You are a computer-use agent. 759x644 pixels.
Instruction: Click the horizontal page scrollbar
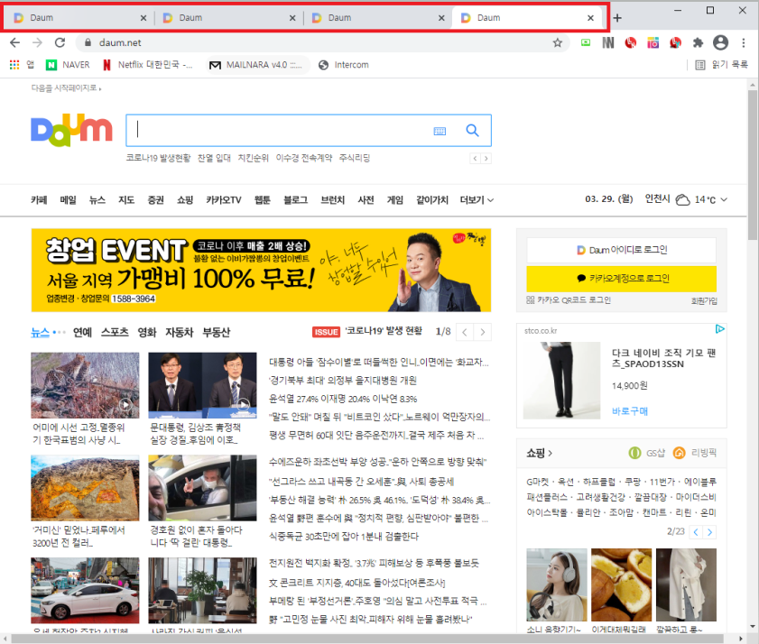pos(368,639)
